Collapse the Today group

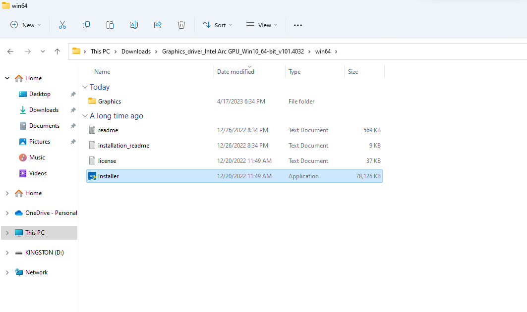[85, 87]
